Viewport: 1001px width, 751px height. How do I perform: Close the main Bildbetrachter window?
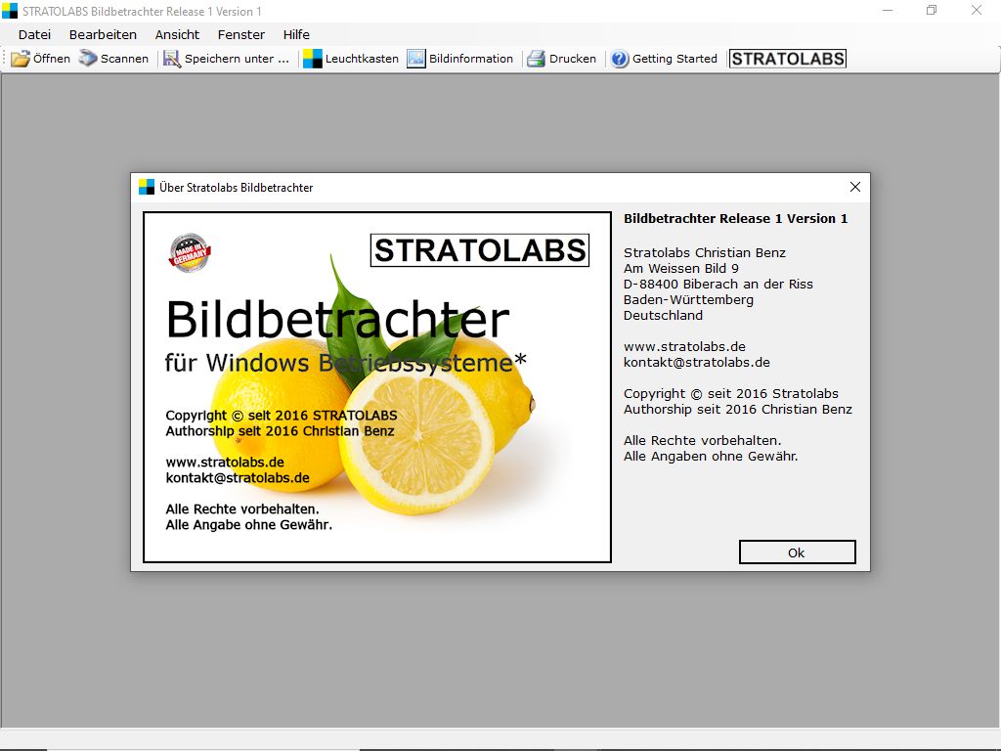977,10
